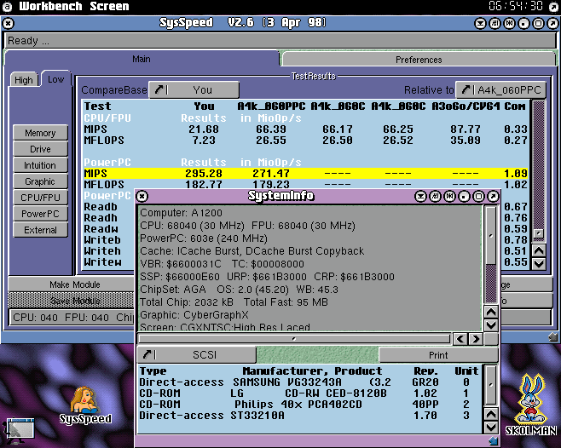The height and width of the screenshot is (448, 561).
Task: Open MUI settings gadget in SysSpeed title bar
Action: pos(494,24)
